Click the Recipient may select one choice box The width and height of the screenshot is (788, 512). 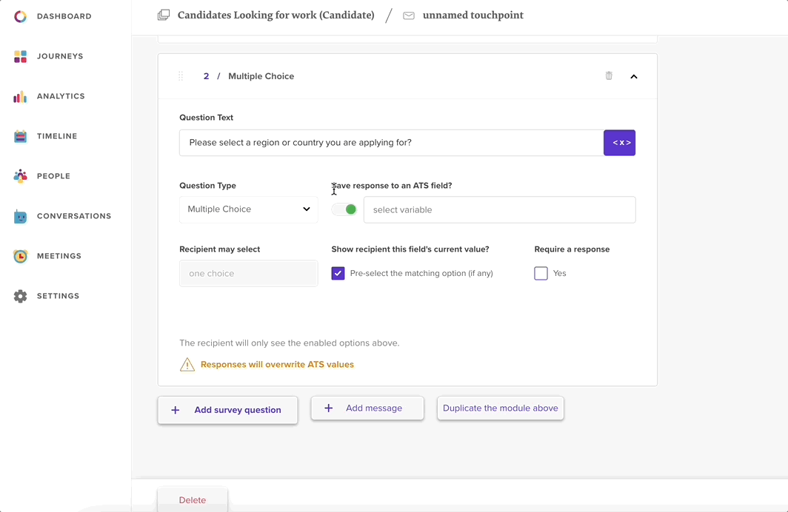249,274
